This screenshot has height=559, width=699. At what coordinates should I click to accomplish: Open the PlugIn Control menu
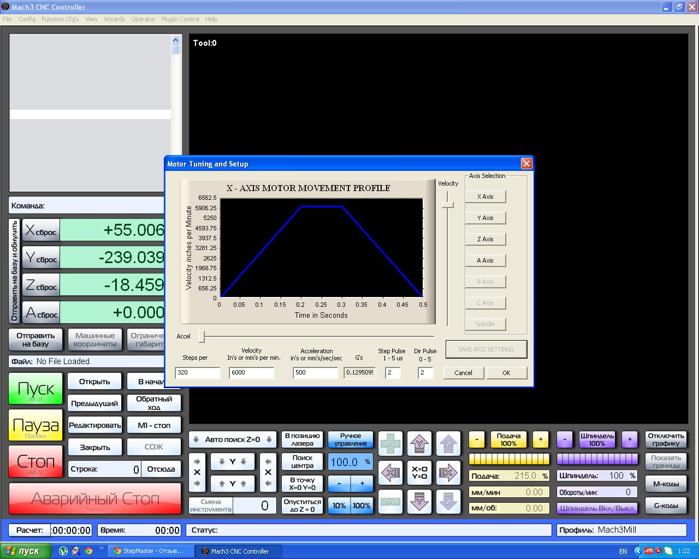(x=180, y=19)
